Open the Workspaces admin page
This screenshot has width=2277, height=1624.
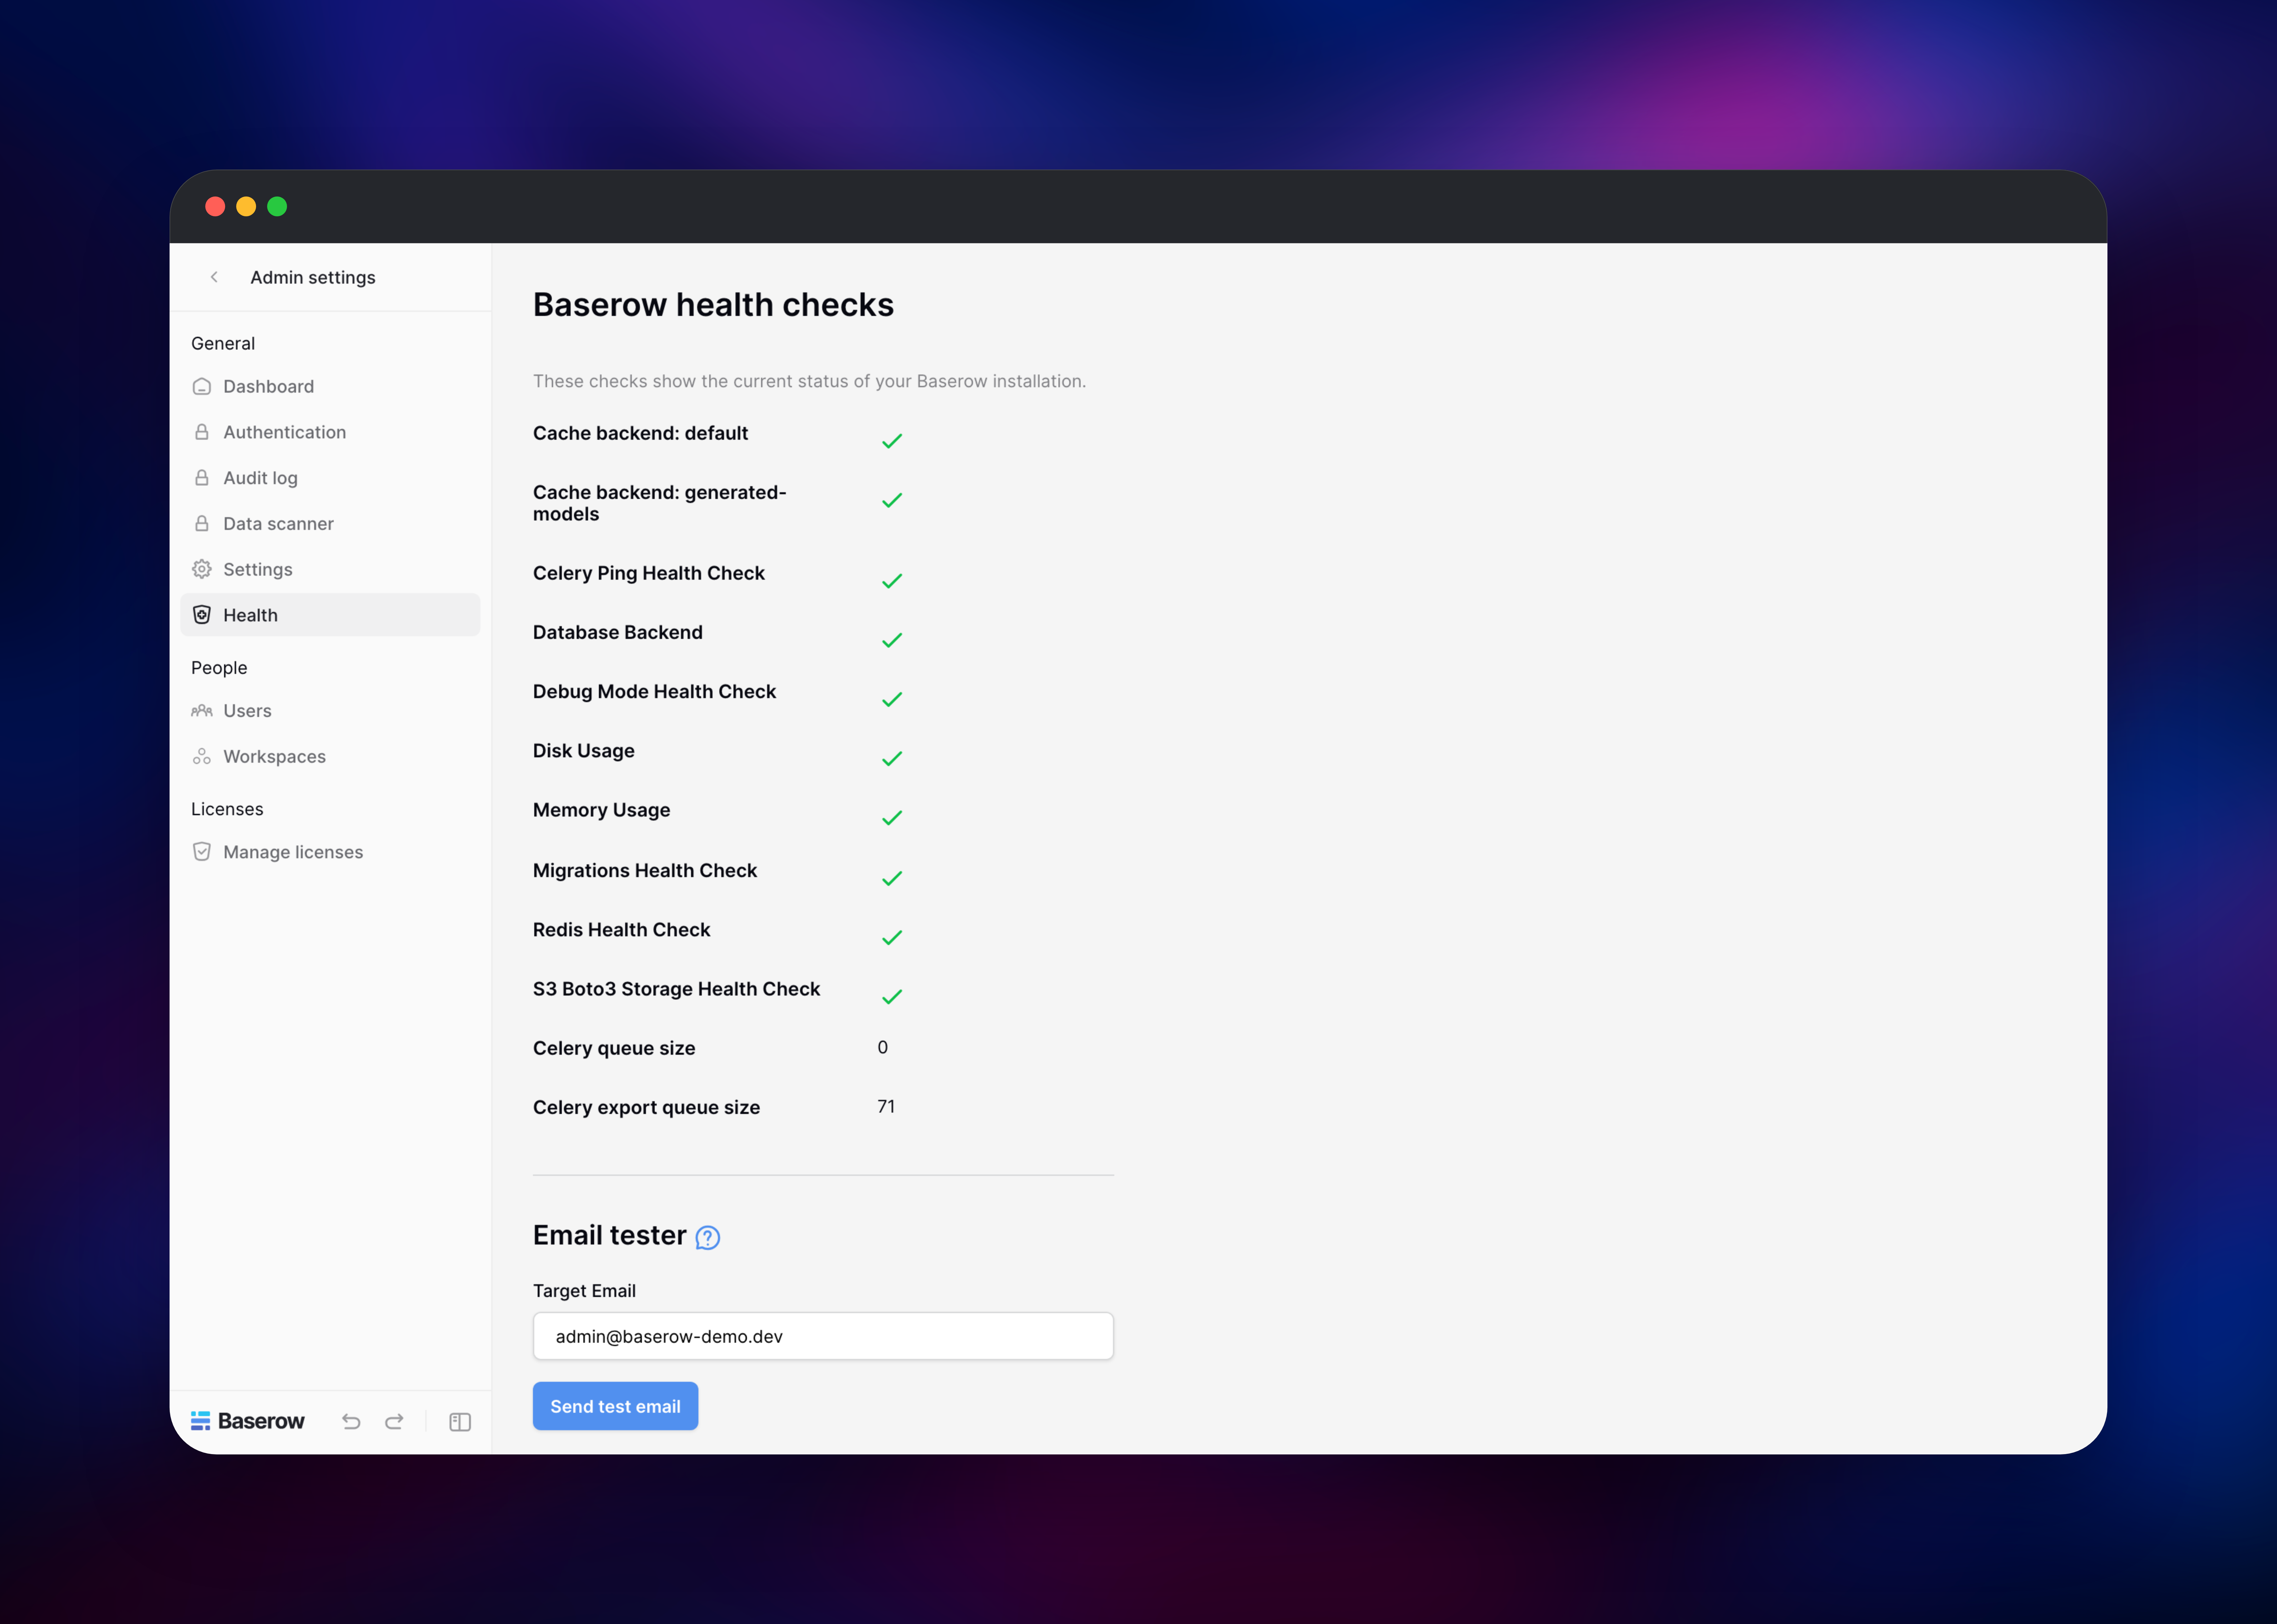[330, 757]
